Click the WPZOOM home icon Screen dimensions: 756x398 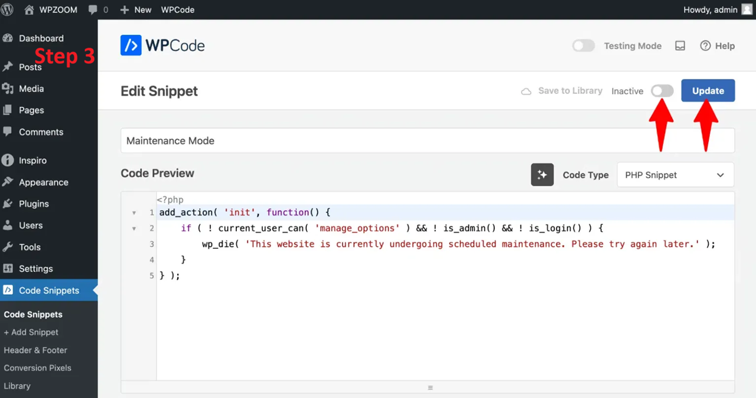tap(29, 9)
